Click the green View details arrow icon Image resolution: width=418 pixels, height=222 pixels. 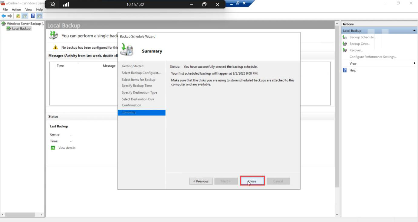coord(53,148)
